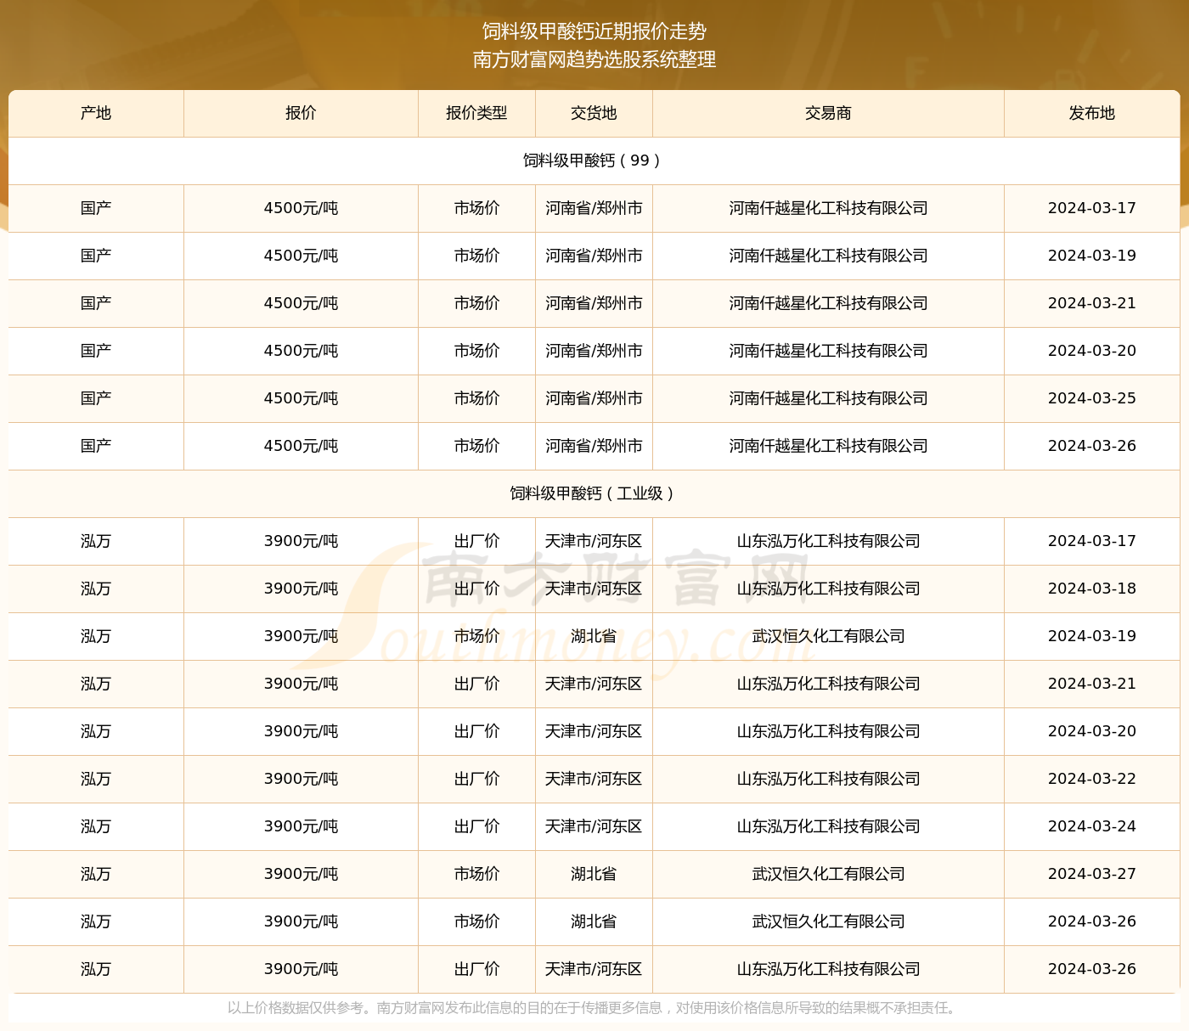Click section heading 饲料级甲酸钙（工业级）
This screenshot has width=1189, height=1031.
point(594,493)
